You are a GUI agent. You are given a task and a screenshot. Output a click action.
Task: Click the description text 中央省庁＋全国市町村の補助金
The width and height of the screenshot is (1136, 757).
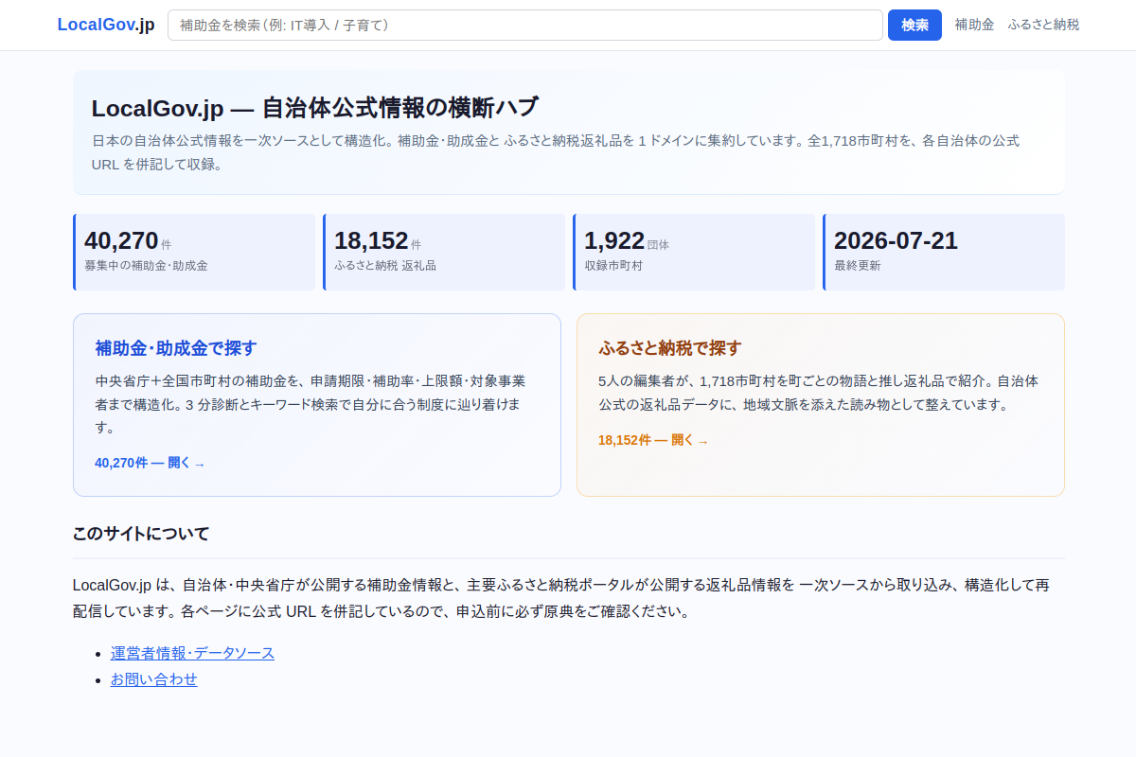[311, 404]
